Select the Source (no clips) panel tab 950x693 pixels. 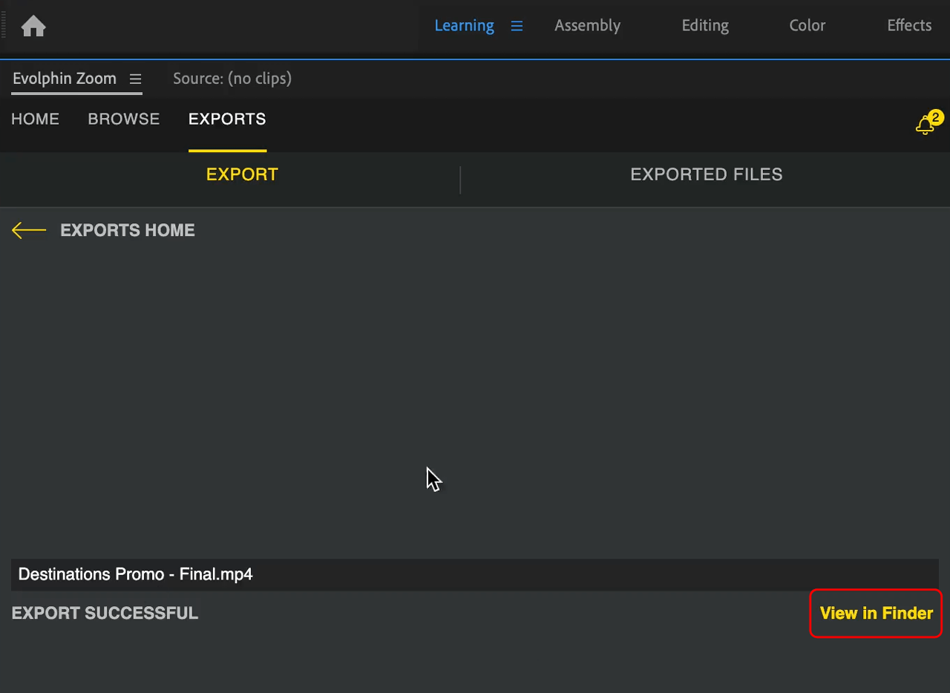click(232, 79)
